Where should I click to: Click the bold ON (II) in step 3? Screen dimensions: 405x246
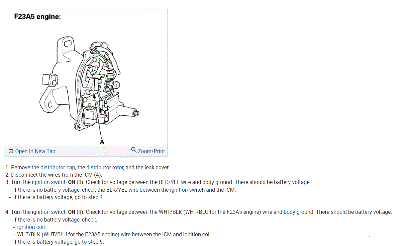pos(76,182)
